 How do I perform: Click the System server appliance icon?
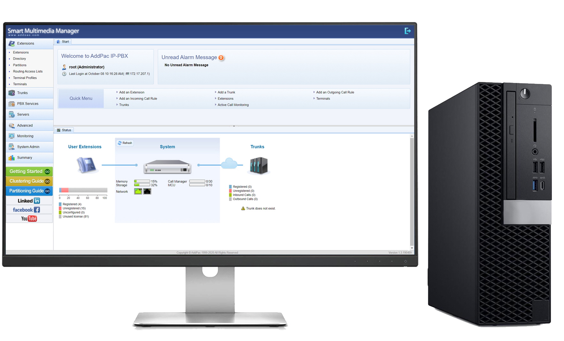coord(167,166)
